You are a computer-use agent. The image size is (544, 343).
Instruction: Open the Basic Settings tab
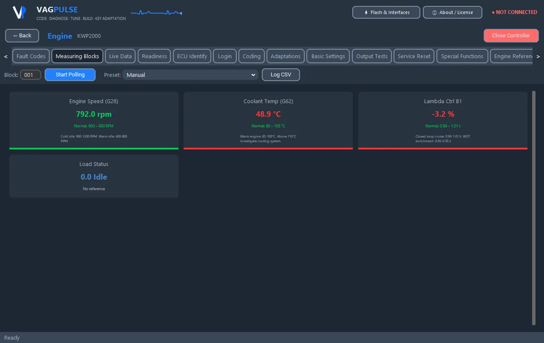pos(329,56)
